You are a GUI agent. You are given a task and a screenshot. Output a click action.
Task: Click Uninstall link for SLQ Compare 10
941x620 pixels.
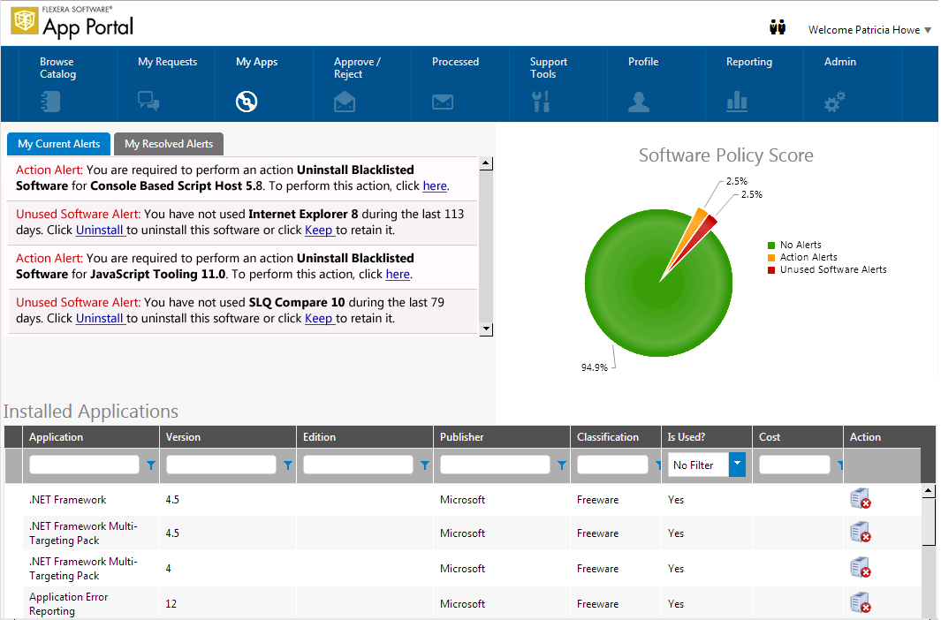tap(100, 319)
